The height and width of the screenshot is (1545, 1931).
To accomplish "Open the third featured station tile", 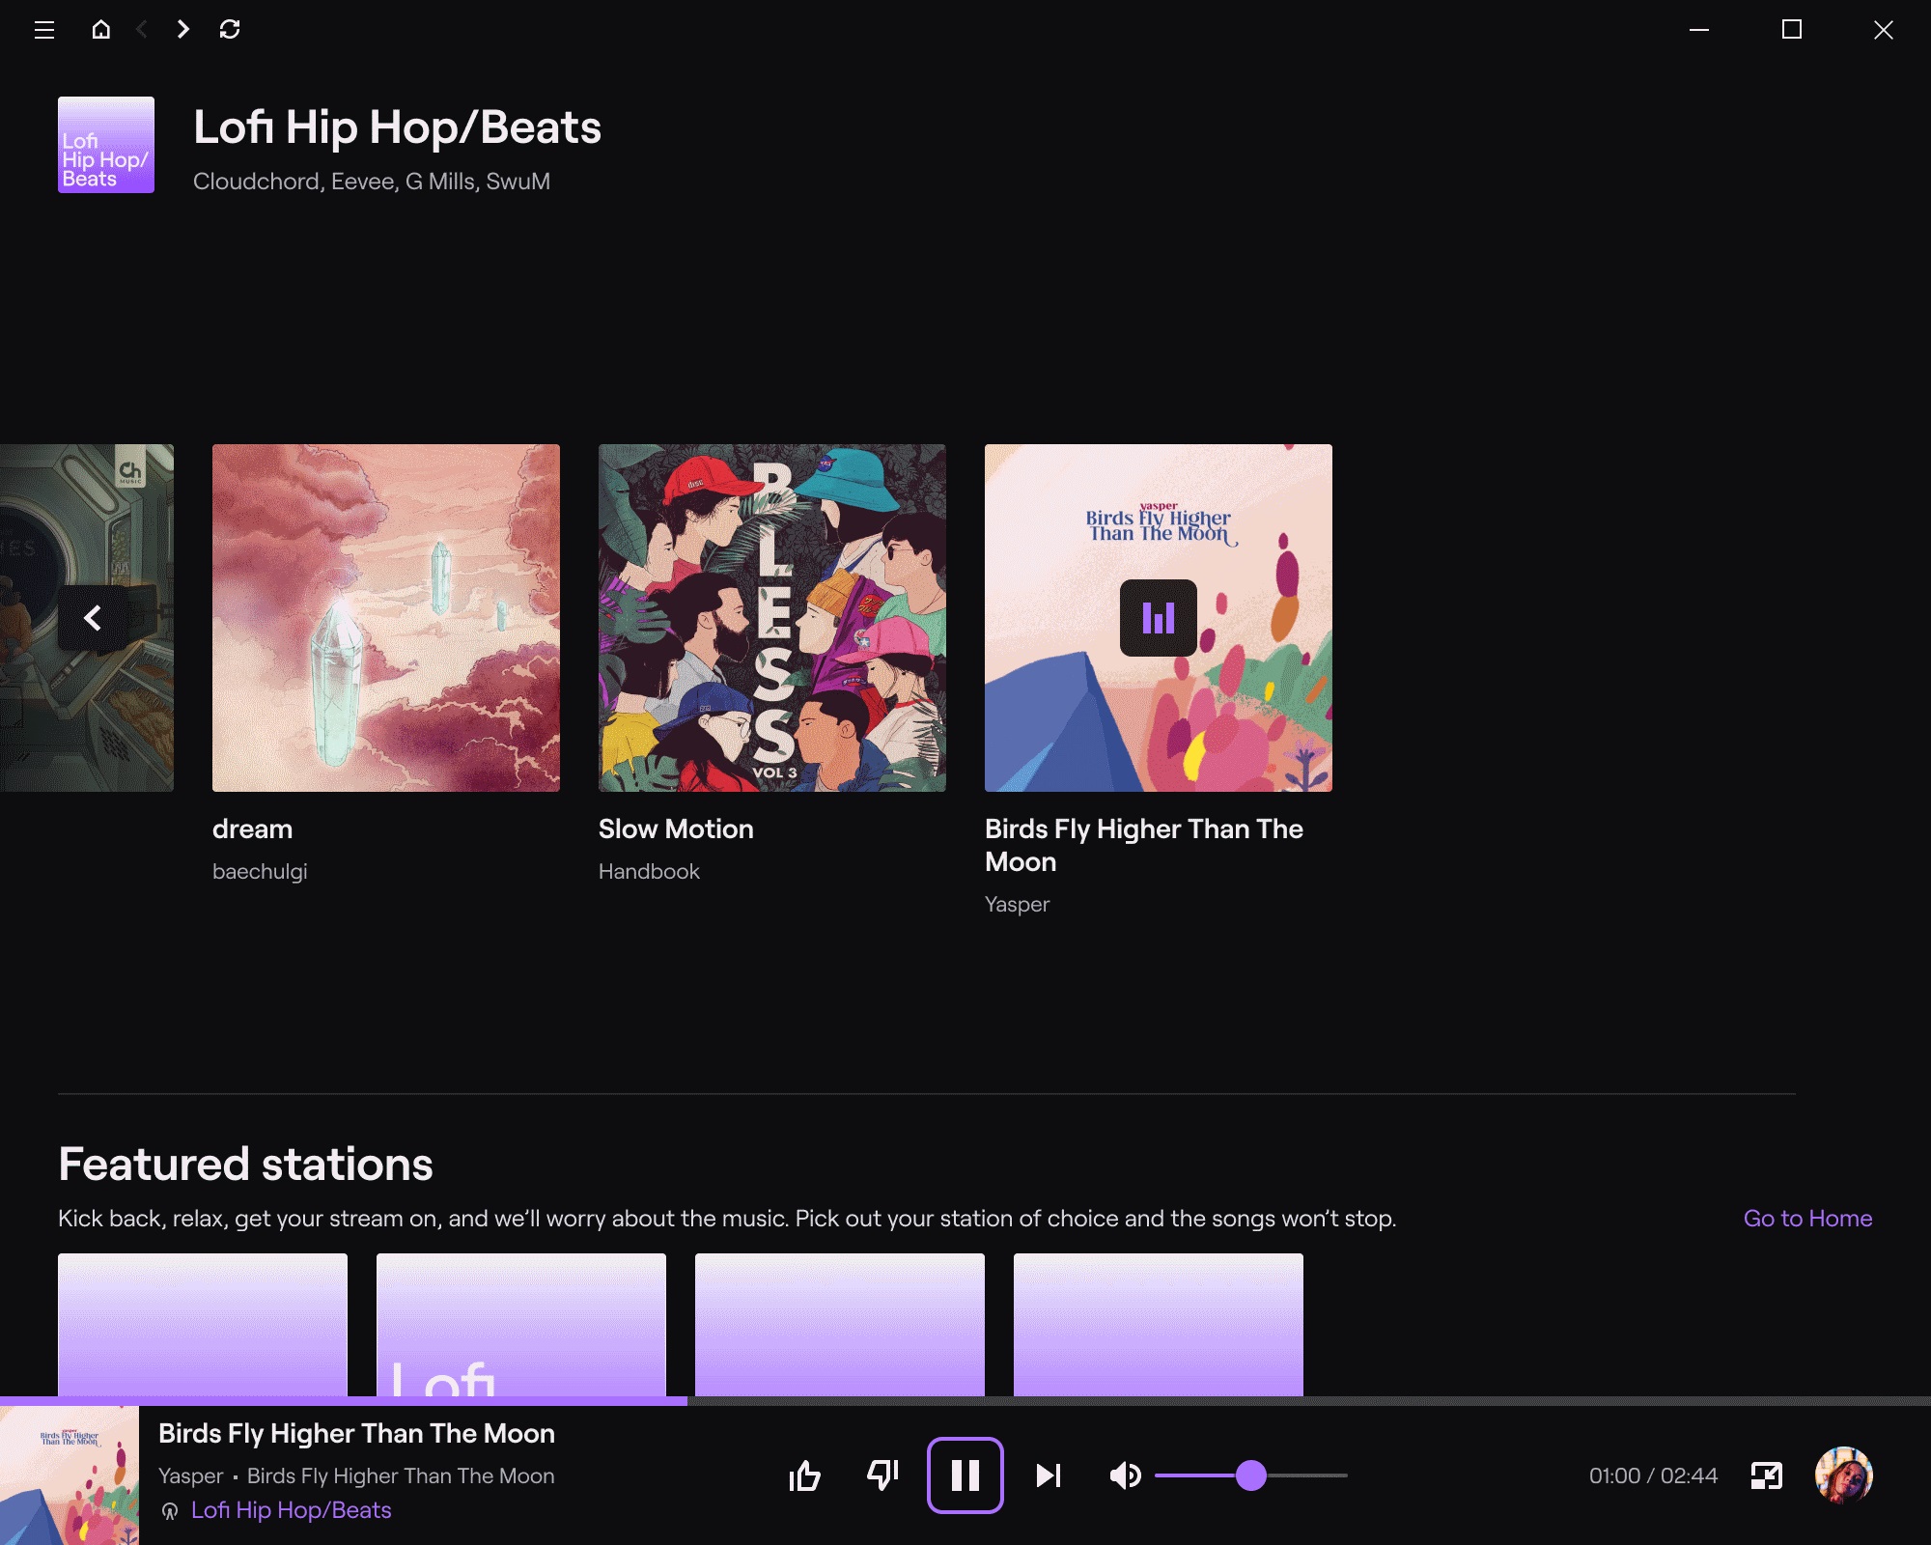I will click(840, 1325).
